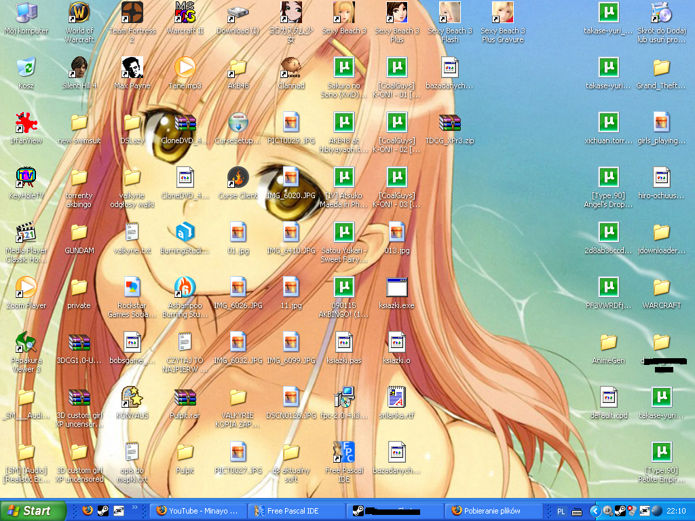The height and width of the screenshot is (521, 695).
Task: Switch to Free Pascal IDE taskbar button
Action: pos(295,511)
